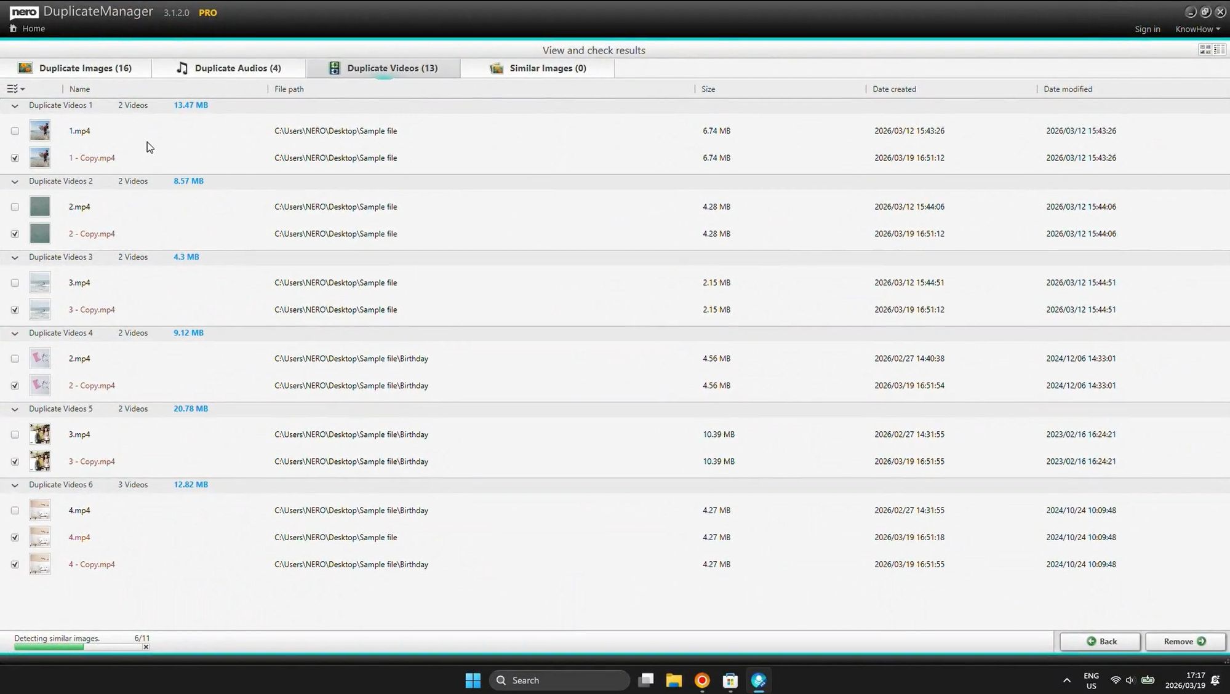Cancel the detecting similar images progress
Screen dimensions: 1230x694
(x=145, y=647)
